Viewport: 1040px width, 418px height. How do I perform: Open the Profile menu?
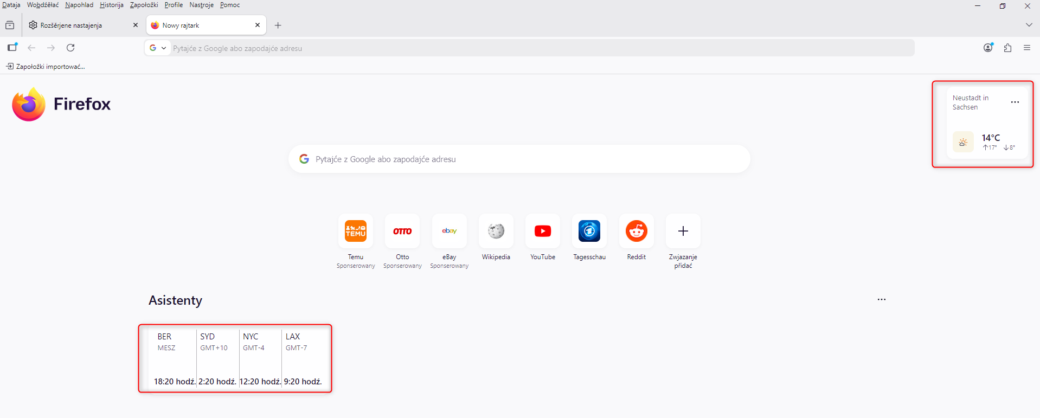pos(174,5)
